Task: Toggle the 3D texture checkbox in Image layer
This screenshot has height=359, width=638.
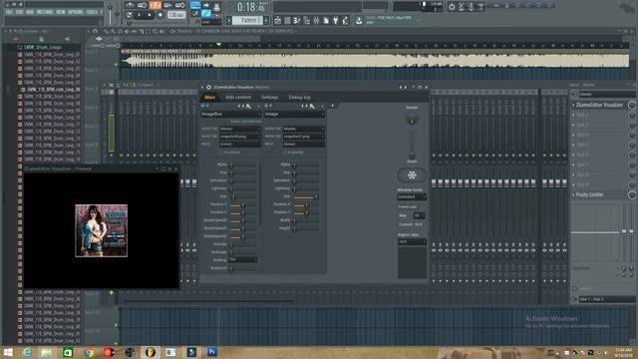Action: [285, 153]
